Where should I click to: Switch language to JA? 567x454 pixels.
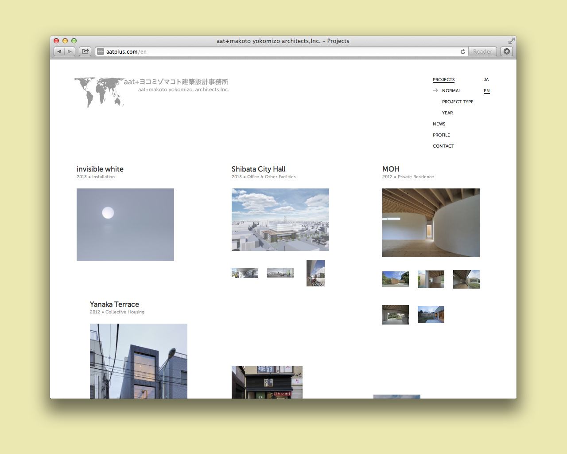486,80
